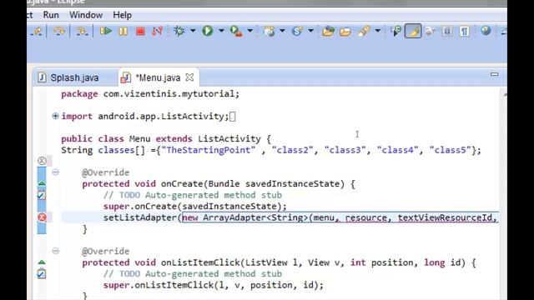Screen dimensions: 534x300
Task: Click the Disconnect debug icon
Action: click(158, 32)
